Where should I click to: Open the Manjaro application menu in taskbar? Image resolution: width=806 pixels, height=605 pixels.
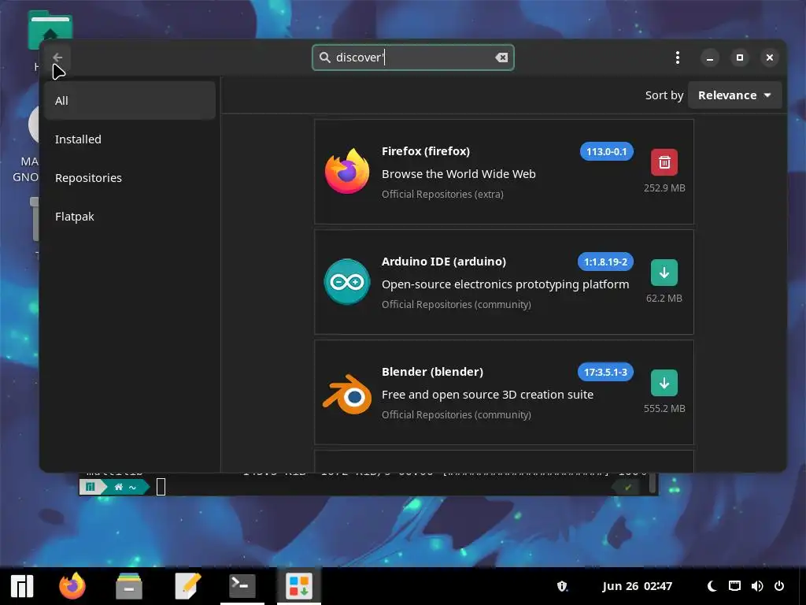click(22, 586)
